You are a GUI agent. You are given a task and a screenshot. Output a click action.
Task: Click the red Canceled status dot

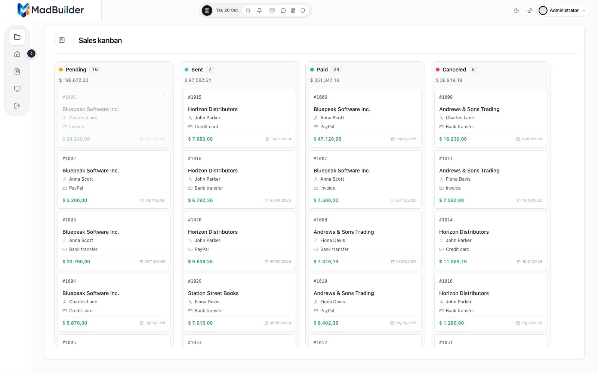coord(438,70)
